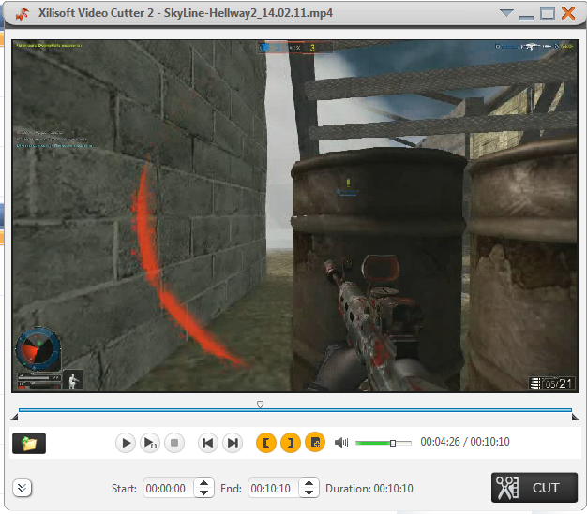Viewport: 587px width, 514px height.
Task: Play the selected segment only
Action: 150,443
